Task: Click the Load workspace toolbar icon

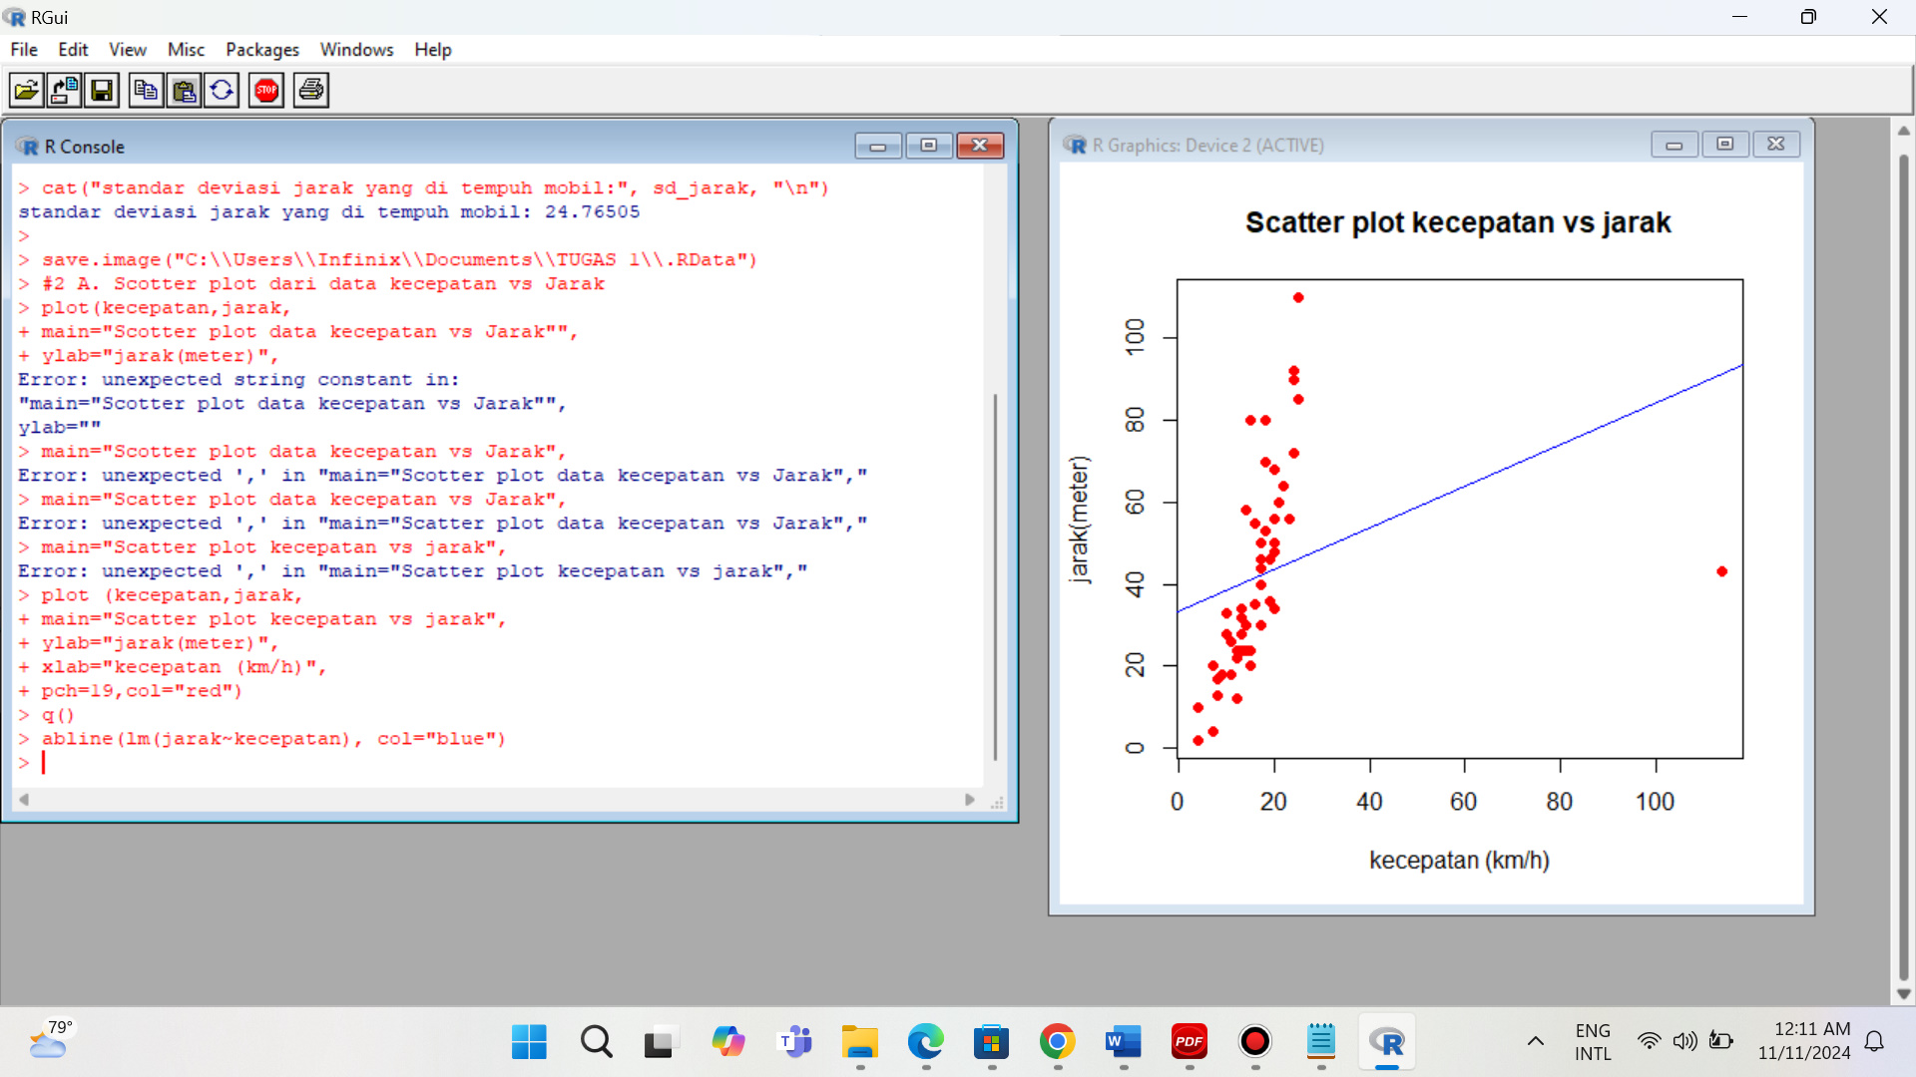Action: pyautogui.click(x=64, y=91)
